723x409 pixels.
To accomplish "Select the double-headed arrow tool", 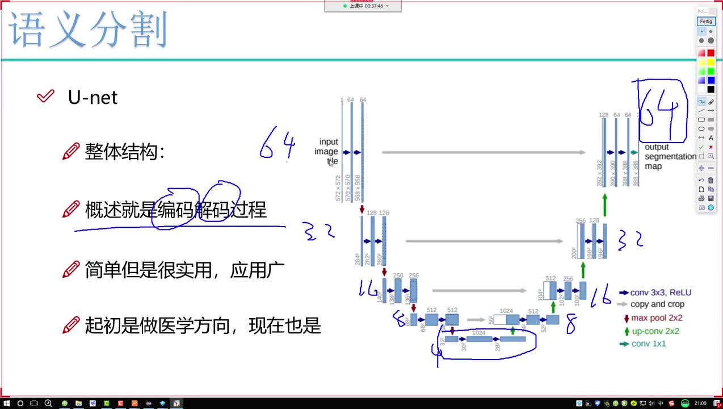I will [701, 137].
